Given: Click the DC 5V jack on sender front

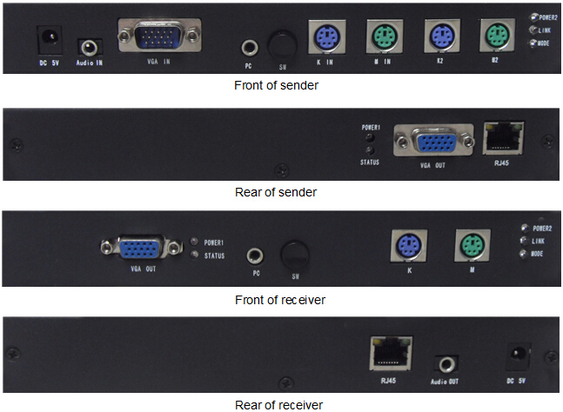Looking at the screenshot, I should click(x=50, y=40).
